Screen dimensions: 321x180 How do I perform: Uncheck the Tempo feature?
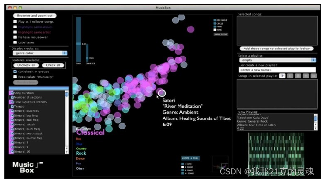coord(12,107)
